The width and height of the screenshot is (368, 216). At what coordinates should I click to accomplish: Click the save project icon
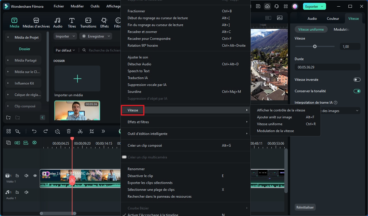coord(258,6)
